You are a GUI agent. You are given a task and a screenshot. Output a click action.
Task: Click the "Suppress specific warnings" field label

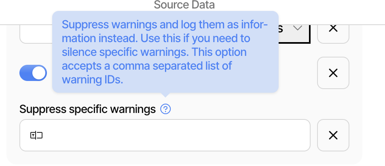click(87, 109)
